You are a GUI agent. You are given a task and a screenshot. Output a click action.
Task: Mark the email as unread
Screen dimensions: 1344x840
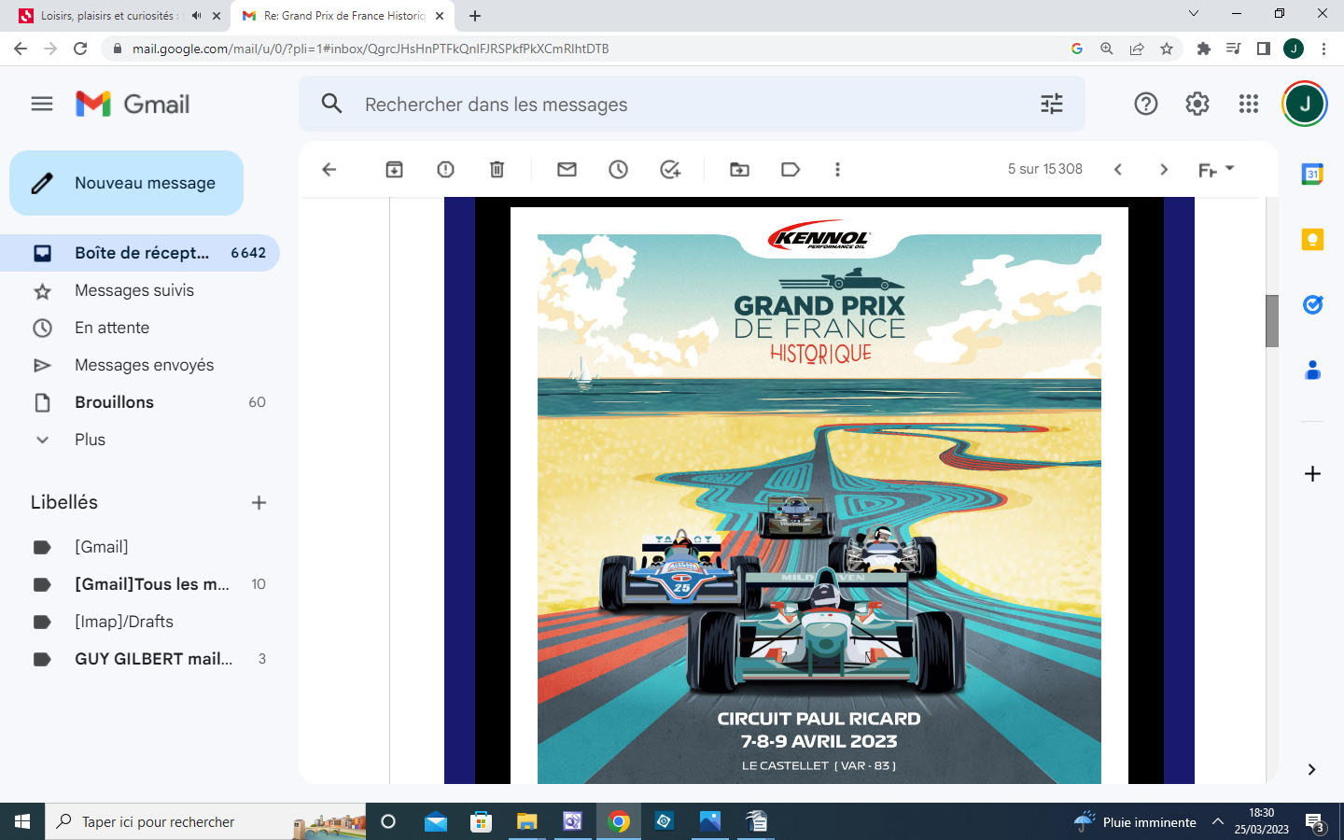[567, 169]
